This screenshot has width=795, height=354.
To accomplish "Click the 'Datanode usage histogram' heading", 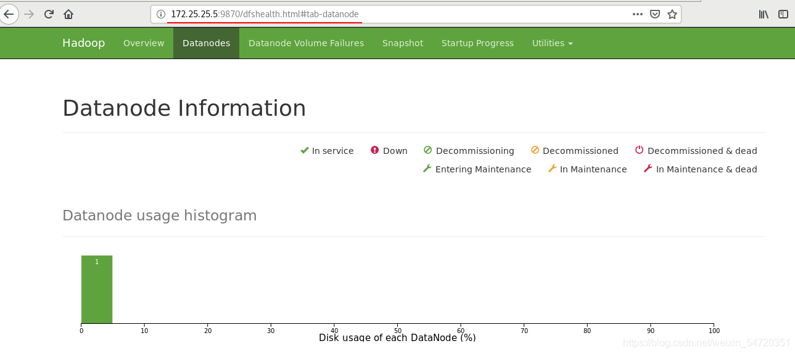I will click(x=160, y=215).
